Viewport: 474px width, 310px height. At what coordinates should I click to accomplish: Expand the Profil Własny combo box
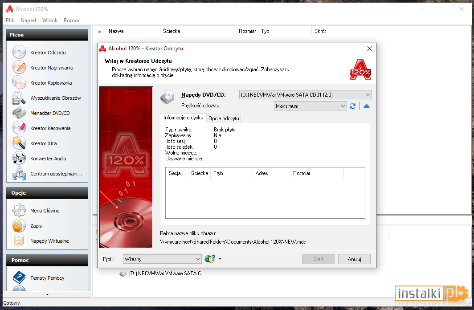162,259
